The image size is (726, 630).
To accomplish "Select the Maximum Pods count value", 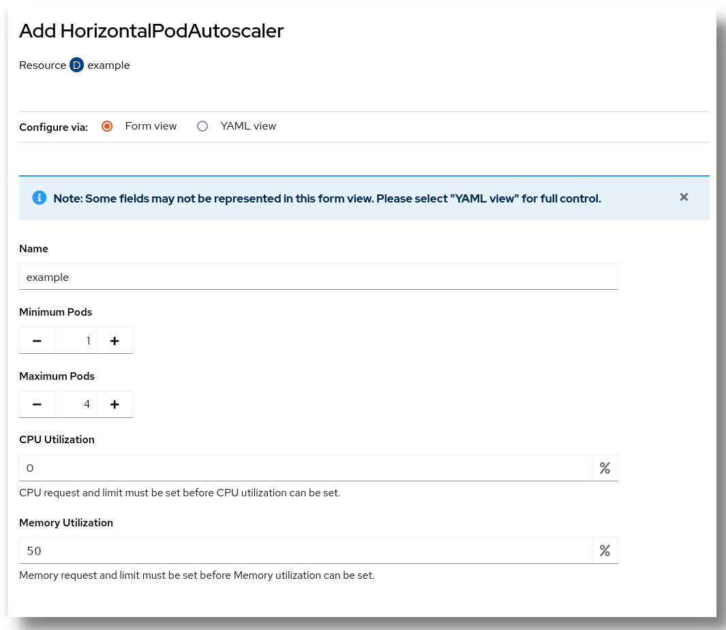I will (76, 404).
